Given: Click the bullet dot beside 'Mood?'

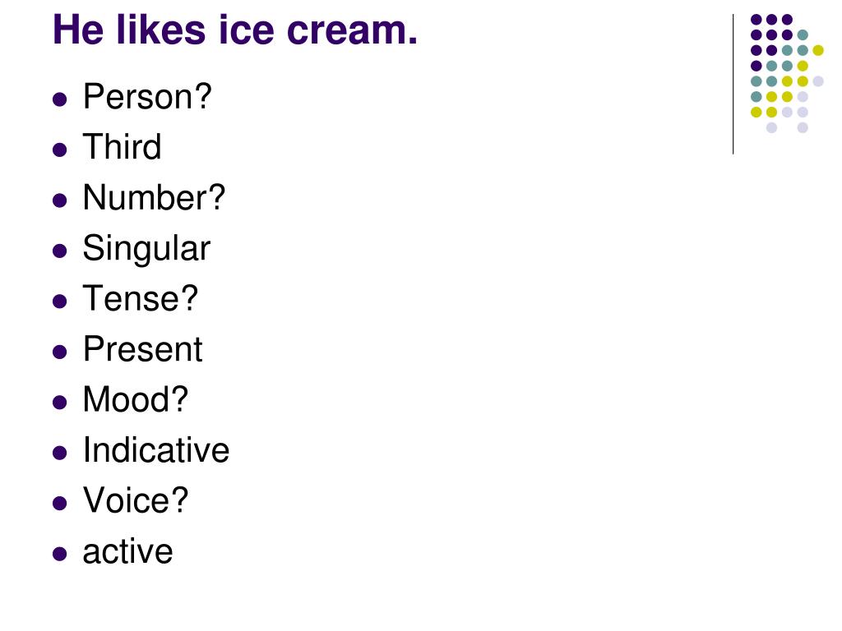Looking at the screenshot, I should [59, 403].
